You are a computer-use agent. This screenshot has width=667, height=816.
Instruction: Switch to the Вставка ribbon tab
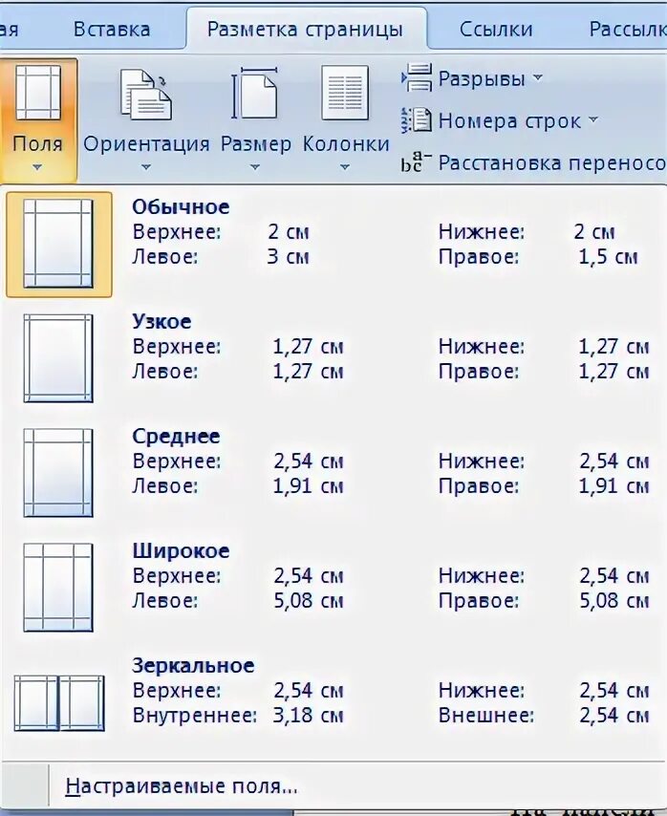tap(112, 29)
